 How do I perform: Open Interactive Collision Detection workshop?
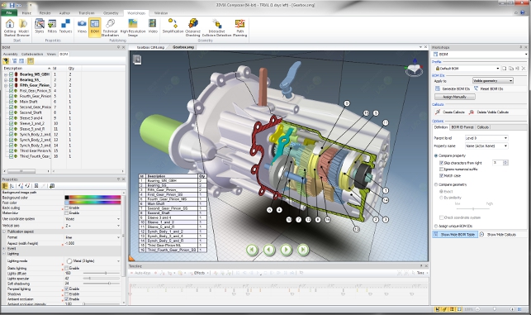(216, 27)
